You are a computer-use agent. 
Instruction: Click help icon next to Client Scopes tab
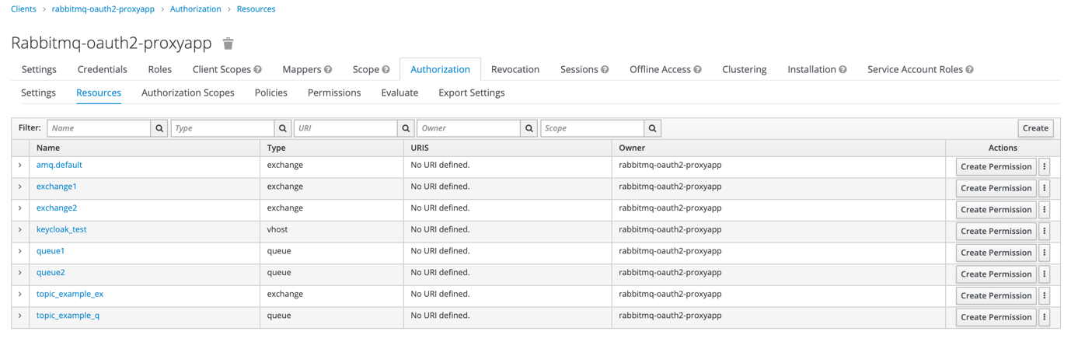pos(257,70)
